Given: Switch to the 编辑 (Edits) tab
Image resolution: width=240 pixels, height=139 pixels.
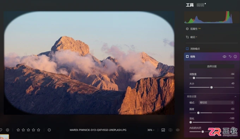Looking at the screenshot, I should pyautogui.click(x=200, y=5).
